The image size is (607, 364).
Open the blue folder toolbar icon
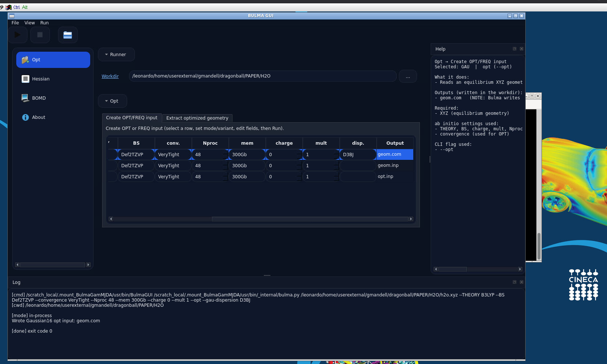point(68,35)
